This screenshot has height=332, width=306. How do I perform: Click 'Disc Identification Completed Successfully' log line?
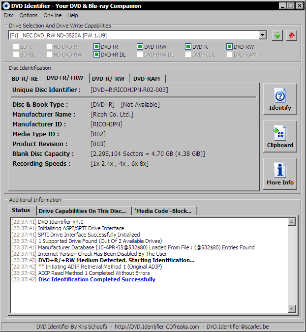click(x=97, y=279)
